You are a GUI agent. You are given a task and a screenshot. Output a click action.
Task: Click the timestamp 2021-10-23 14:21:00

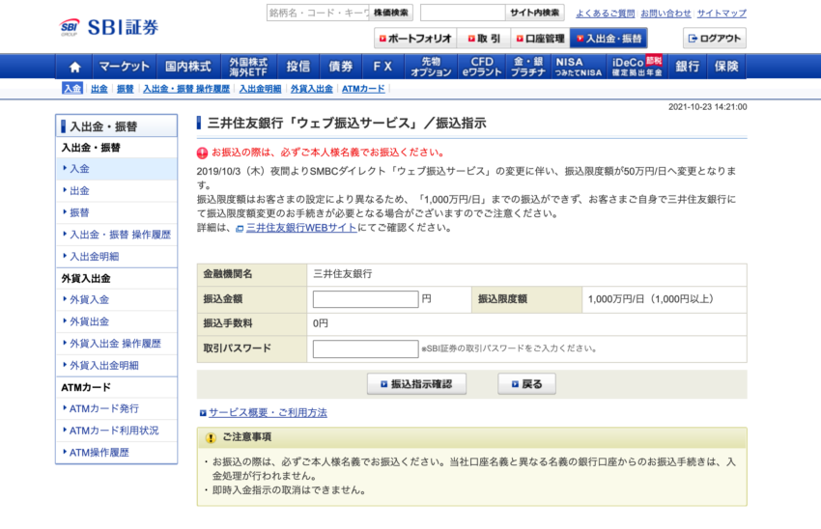707,107
